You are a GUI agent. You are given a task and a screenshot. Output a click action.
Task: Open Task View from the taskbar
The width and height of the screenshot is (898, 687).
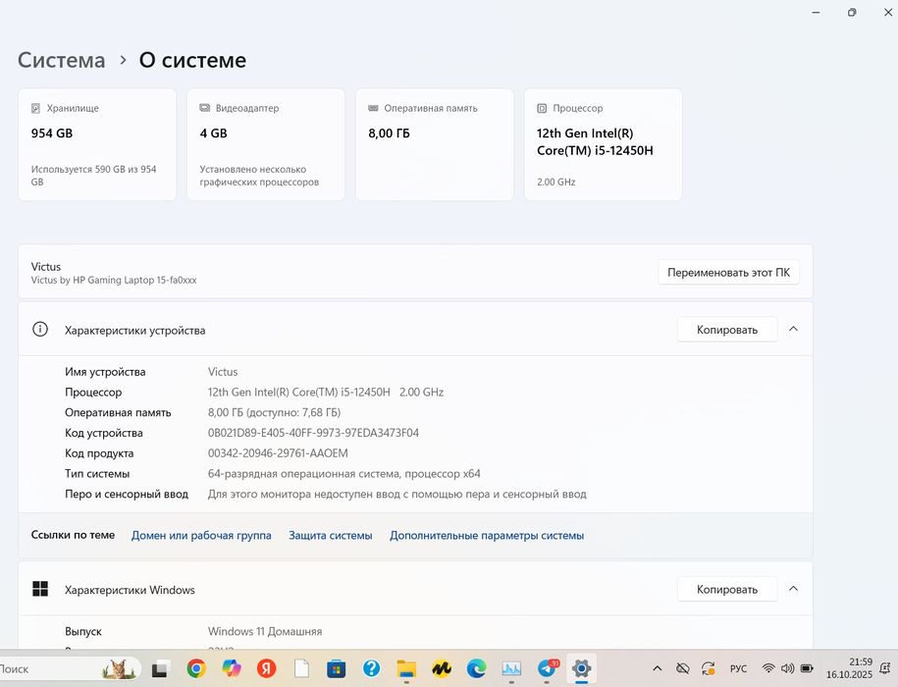tap(161, 668)
